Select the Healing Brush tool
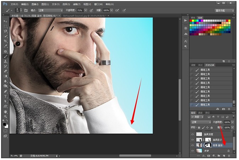 pos(5,51)
